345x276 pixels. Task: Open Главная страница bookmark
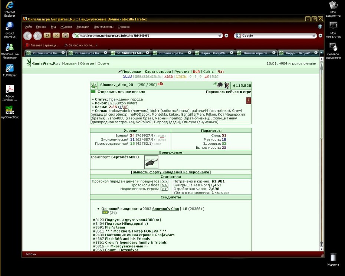(42, 45)
